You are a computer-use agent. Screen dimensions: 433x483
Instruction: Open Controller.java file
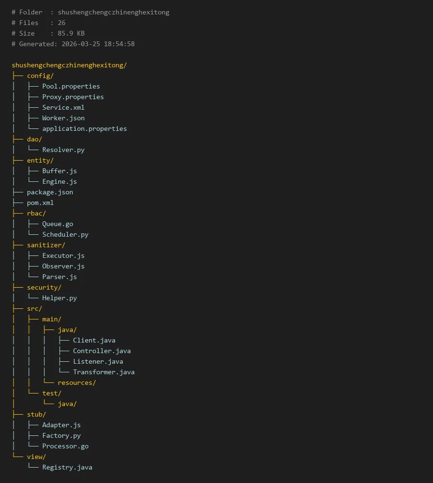pos(102,351)
